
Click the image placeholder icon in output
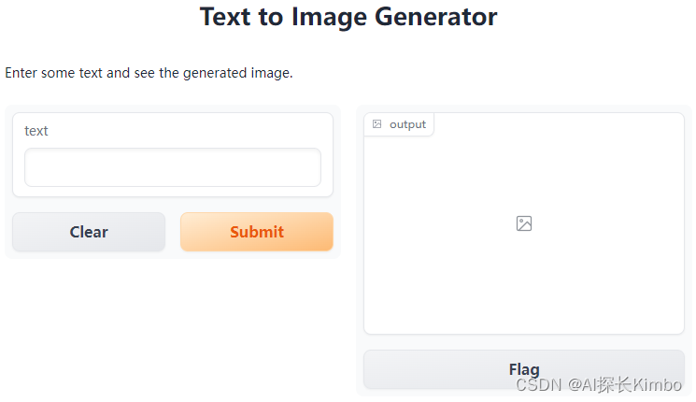pos(524,223)
